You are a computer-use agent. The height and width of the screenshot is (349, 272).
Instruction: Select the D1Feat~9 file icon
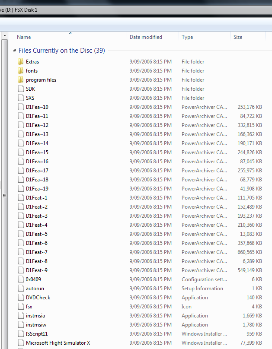(x=21, y=270)
